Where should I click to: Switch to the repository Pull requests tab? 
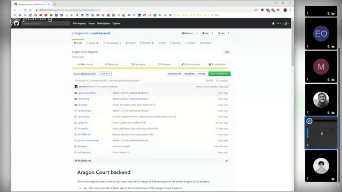click(112, 43)
